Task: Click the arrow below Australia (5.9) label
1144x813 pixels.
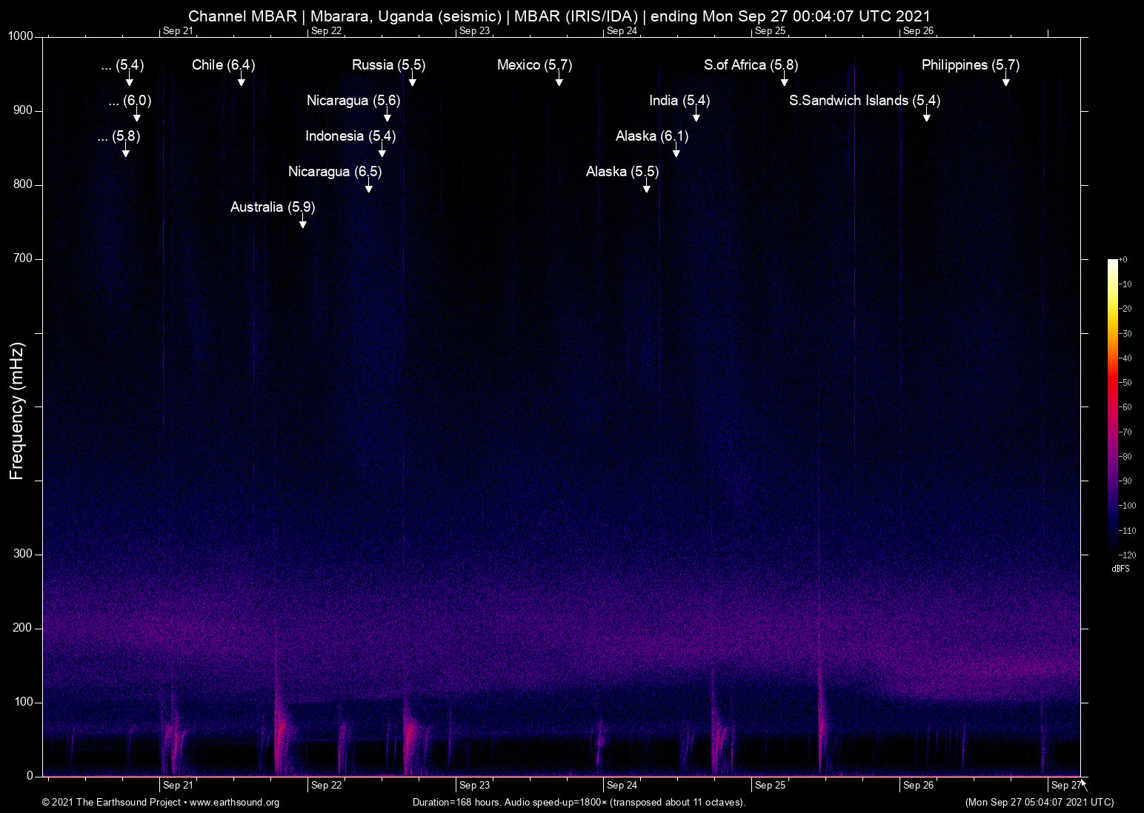Action: tap(302, 223)
